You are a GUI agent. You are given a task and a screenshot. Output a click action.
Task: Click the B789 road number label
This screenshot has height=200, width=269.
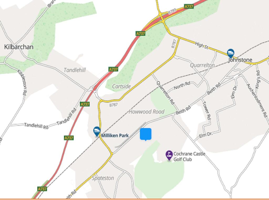pos(172,12)
